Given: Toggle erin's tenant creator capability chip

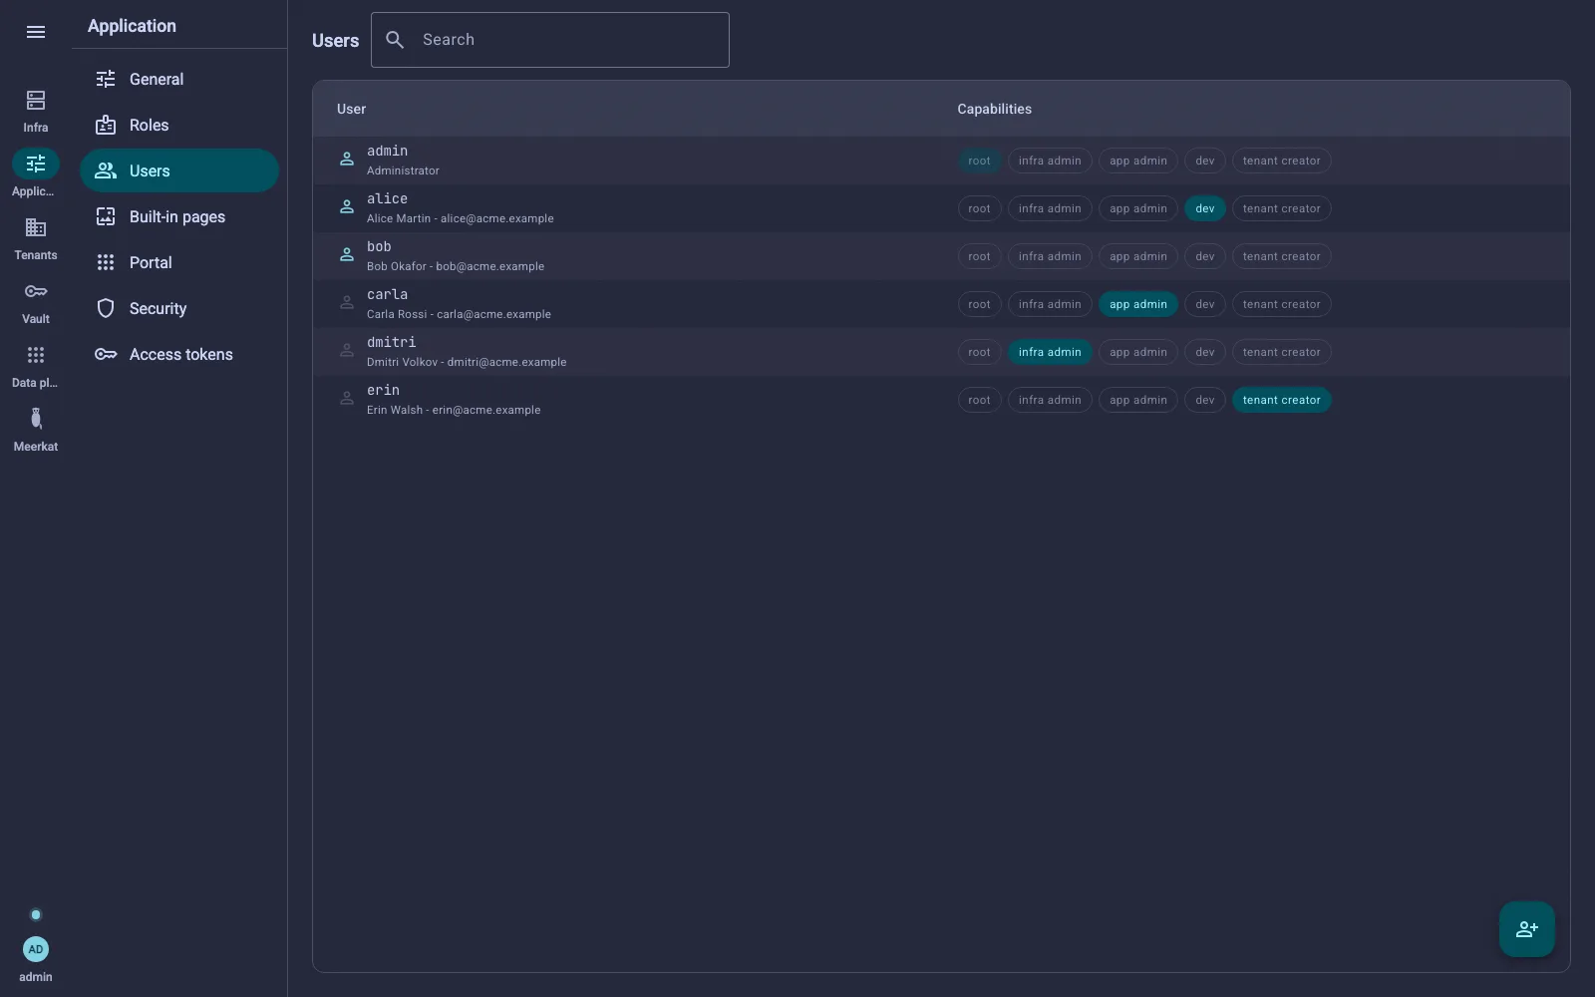Looking at the screenshot, I should (x=1281, y=400).
